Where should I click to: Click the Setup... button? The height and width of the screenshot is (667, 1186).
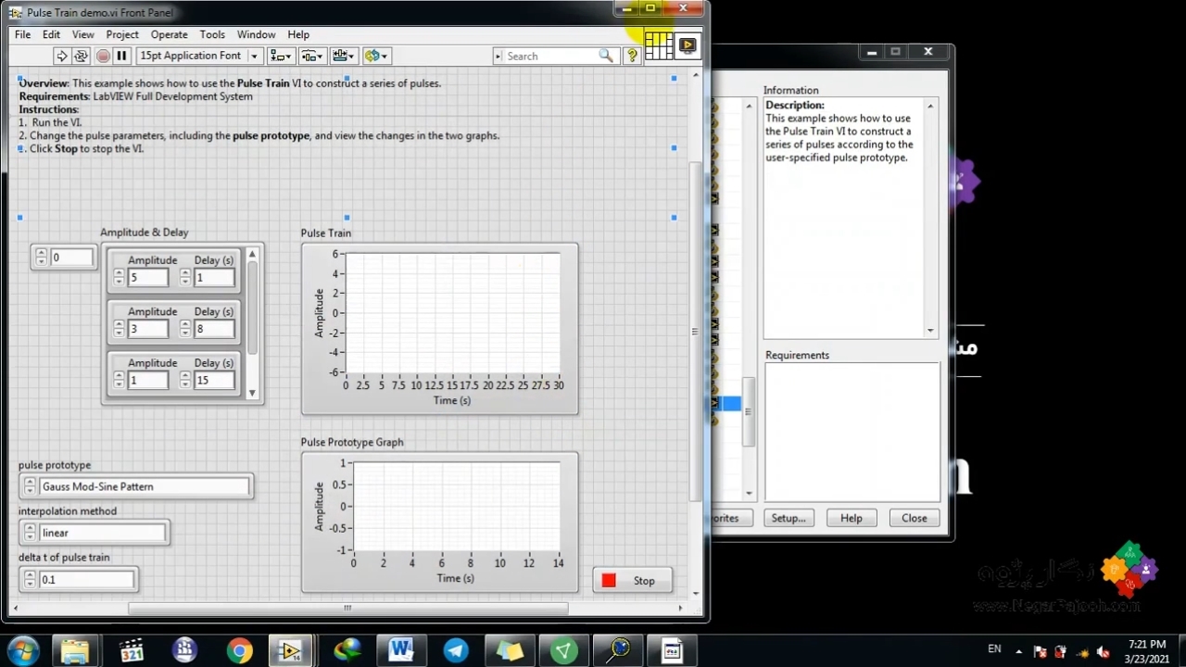tap(789, 518)
